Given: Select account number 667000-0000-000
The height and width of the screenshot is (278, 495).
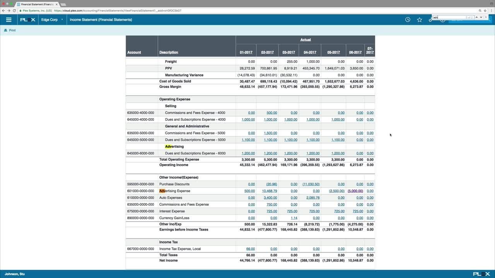Looking at the screenshot, I should tap(140, 249).
